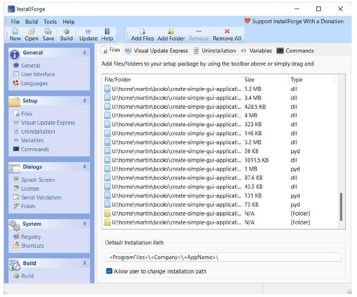Open the Tools menu
The image size is (357, 297).
click(x=50, y=22)
